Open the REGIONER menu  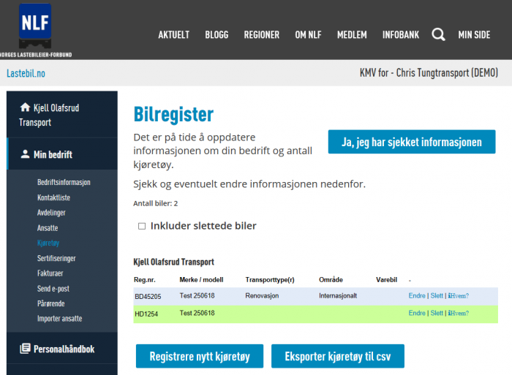click(x=261, y=34)
